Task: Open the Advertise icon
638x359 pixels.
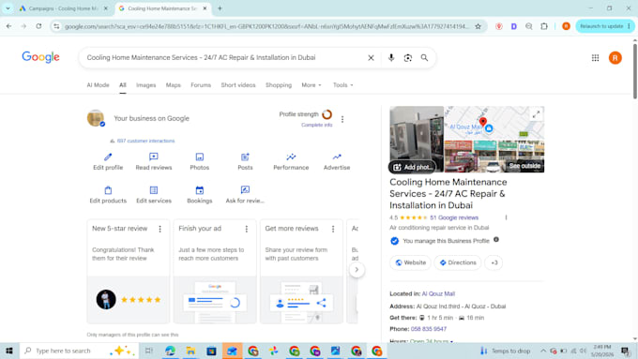Action: point(337,157)
